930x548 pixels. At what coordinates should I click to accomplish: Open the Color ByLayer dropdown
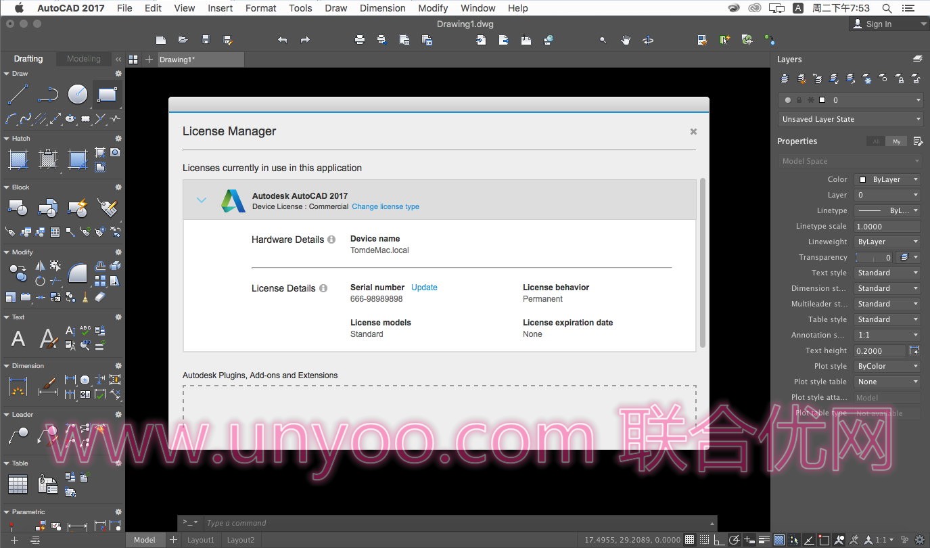(887, 179)
